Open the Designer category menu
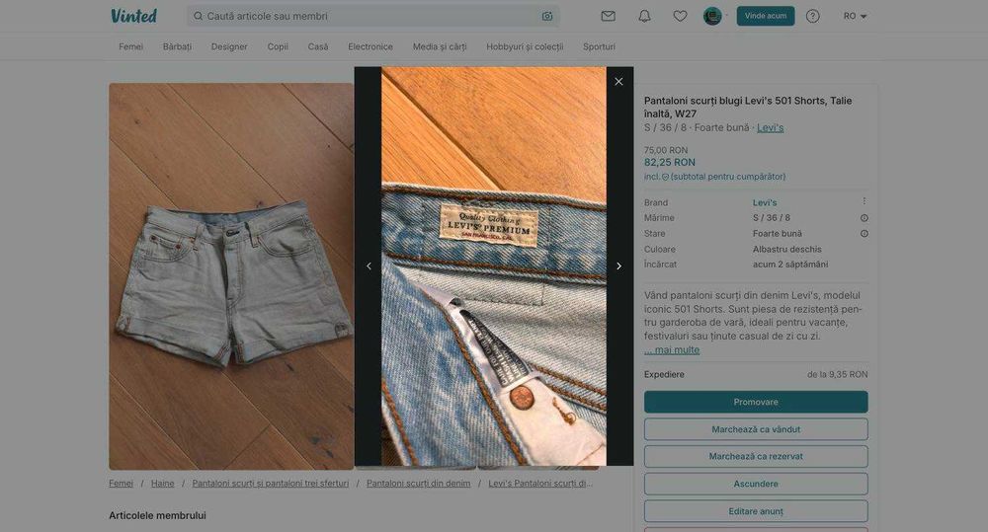Screen dimensions: 988x532 click(229, 46)
